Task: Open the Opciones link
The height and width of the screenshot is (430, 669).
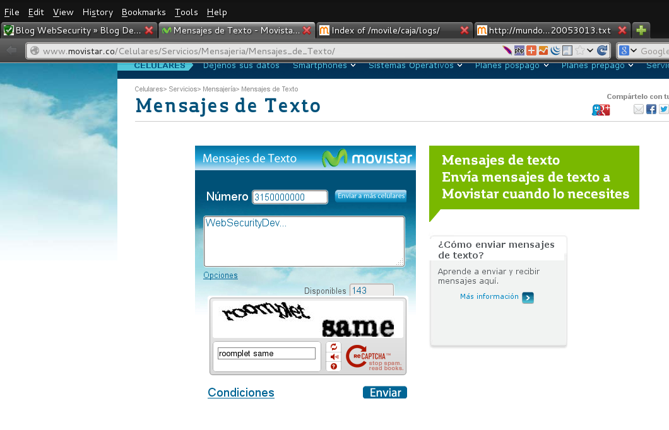Action: click(x=220, y=276)
